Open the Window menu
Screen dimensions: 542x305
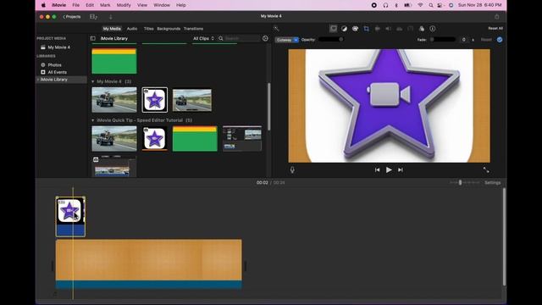click(162, 5)
